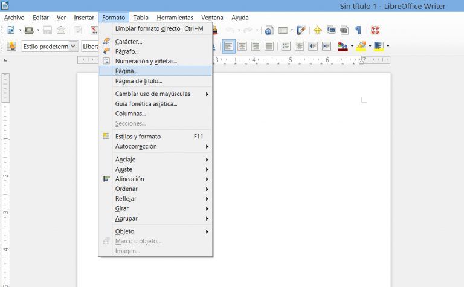Expand the Autocorrección submenu
Image resolution: width=464 pixels, height=287 pixels.
(156, 146)
